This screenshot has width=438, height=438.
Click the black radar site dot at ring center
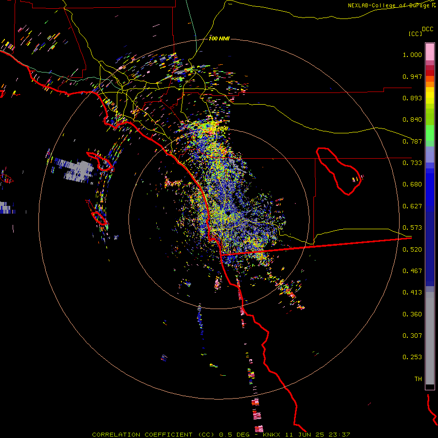tap(228, 214)
